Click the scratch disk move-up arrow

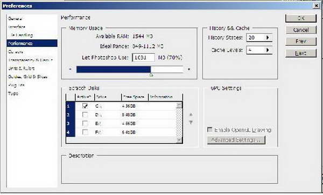pos(191,114)
